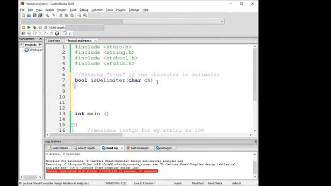
Task: Select the Projects tab in Management
Action: point(31,45)
